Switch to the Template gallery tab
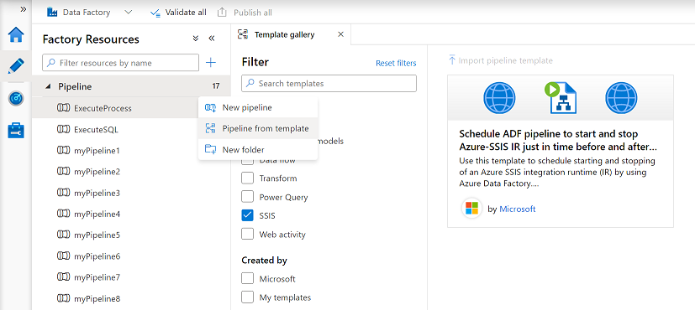 [x=284, y=34]
